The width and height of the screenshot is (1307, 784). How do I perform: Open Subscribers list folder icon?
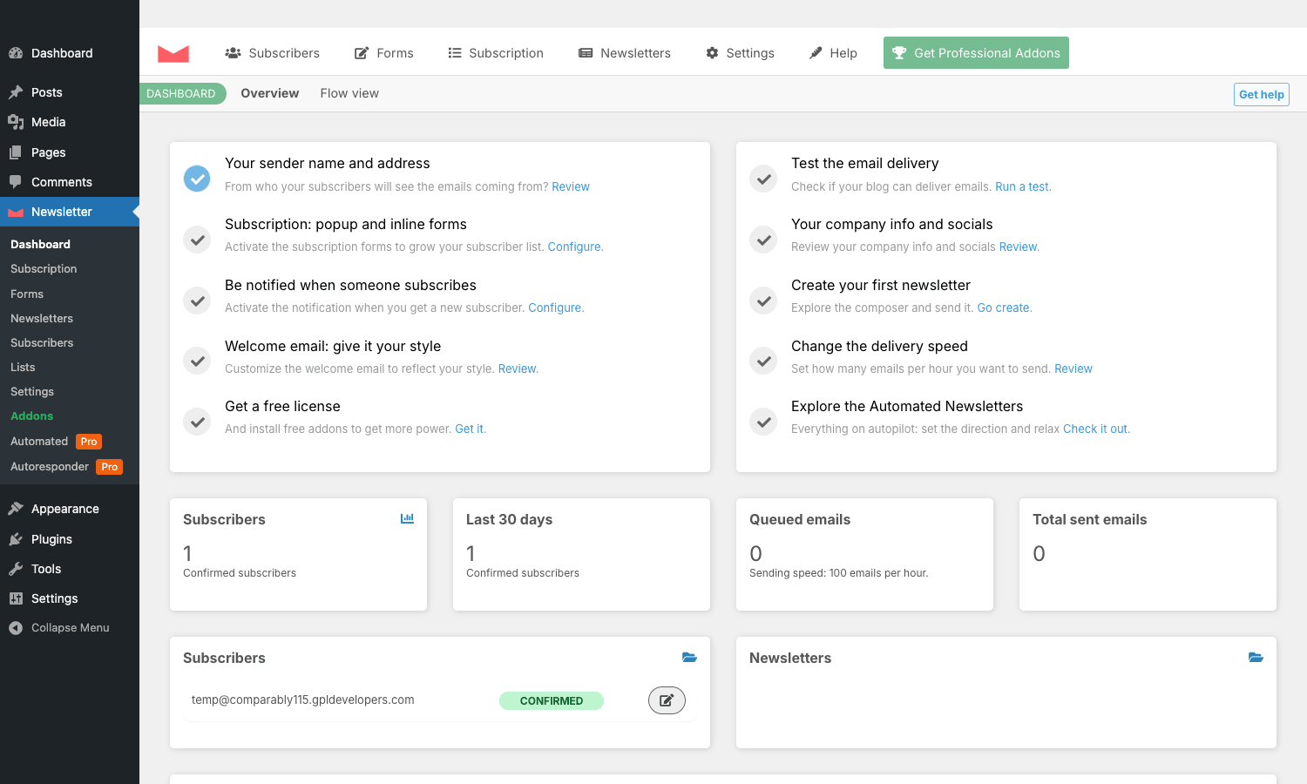[x=689, y=658]
